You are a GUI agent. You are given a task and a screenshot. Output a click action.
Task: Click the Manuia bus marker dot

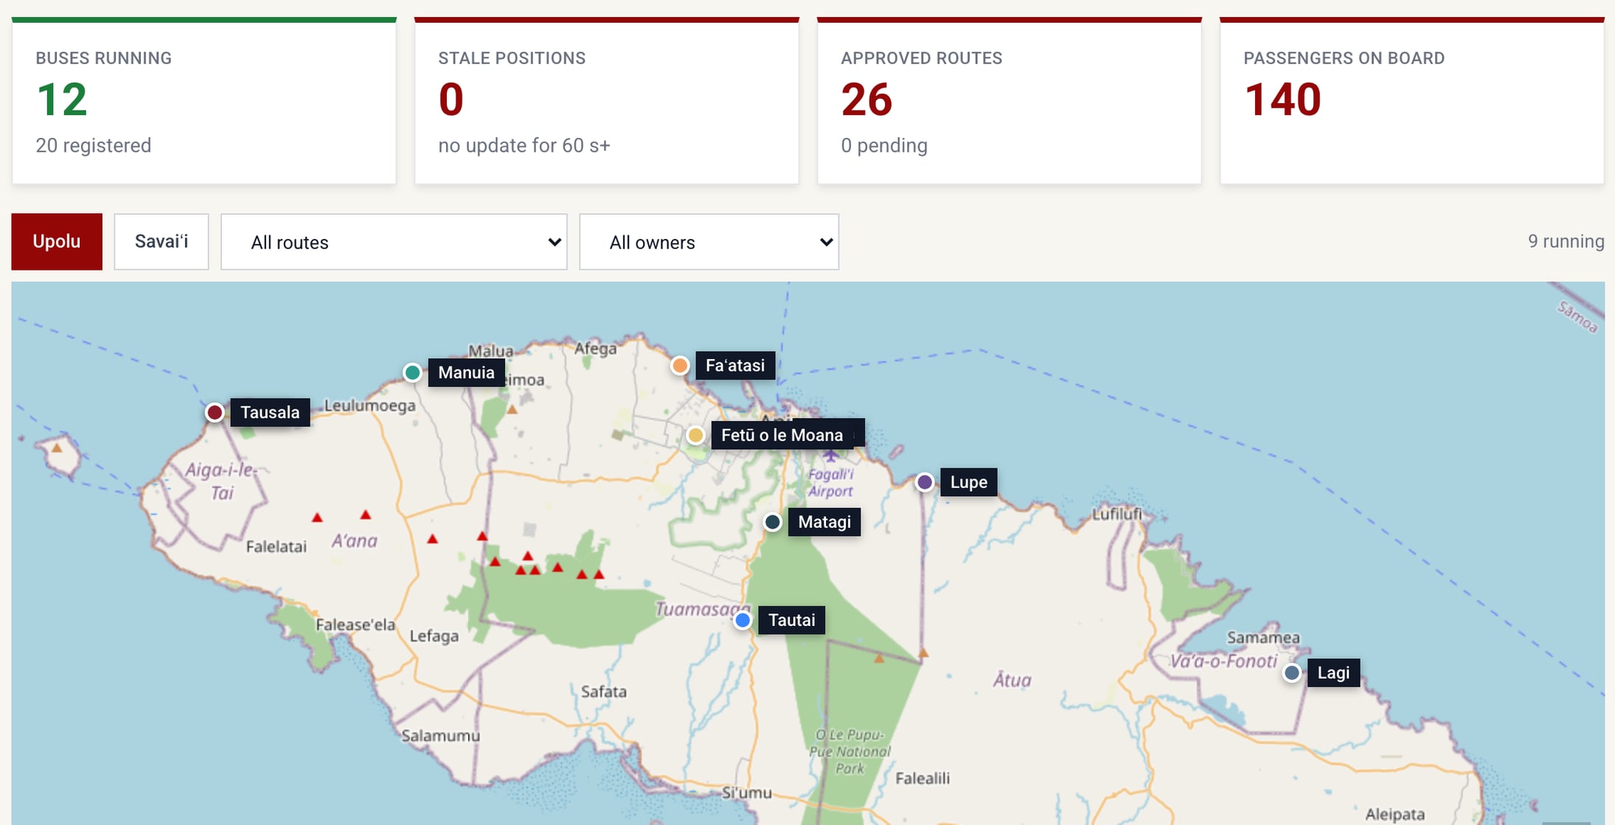(x=412, y=372)
